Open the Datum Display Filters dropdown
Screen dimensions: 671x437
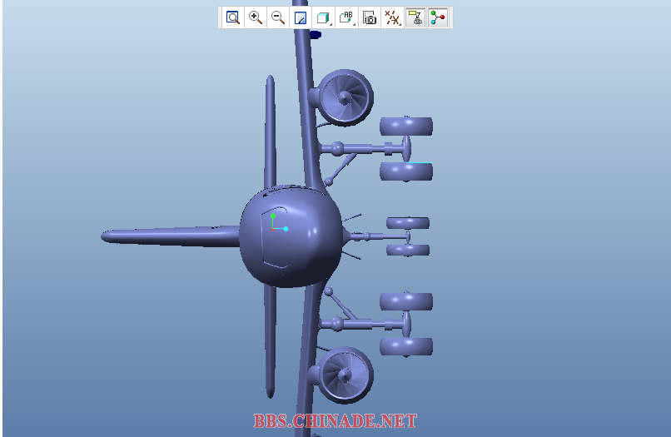tap(392, 18)
